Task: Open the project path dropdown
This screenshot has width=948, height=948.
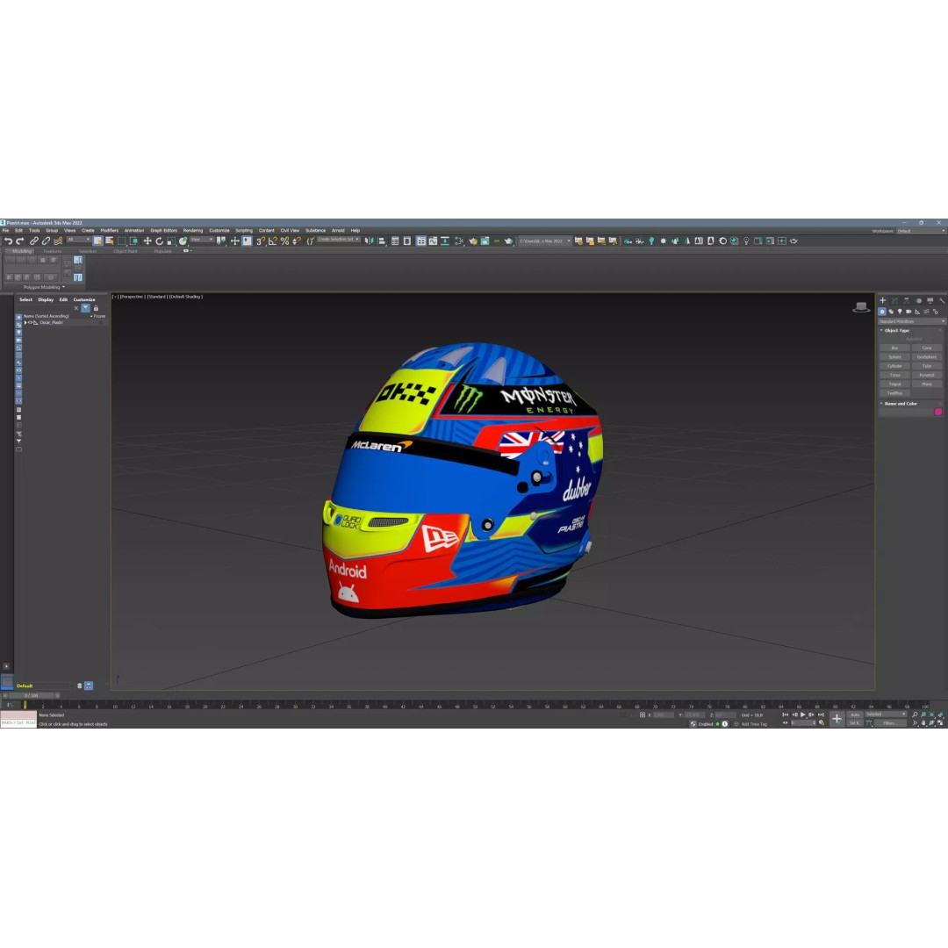Action: click(545, 241)
